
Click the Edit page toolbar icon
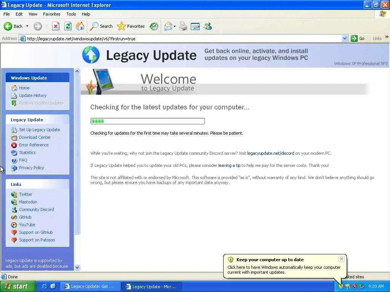click(195, 26)
